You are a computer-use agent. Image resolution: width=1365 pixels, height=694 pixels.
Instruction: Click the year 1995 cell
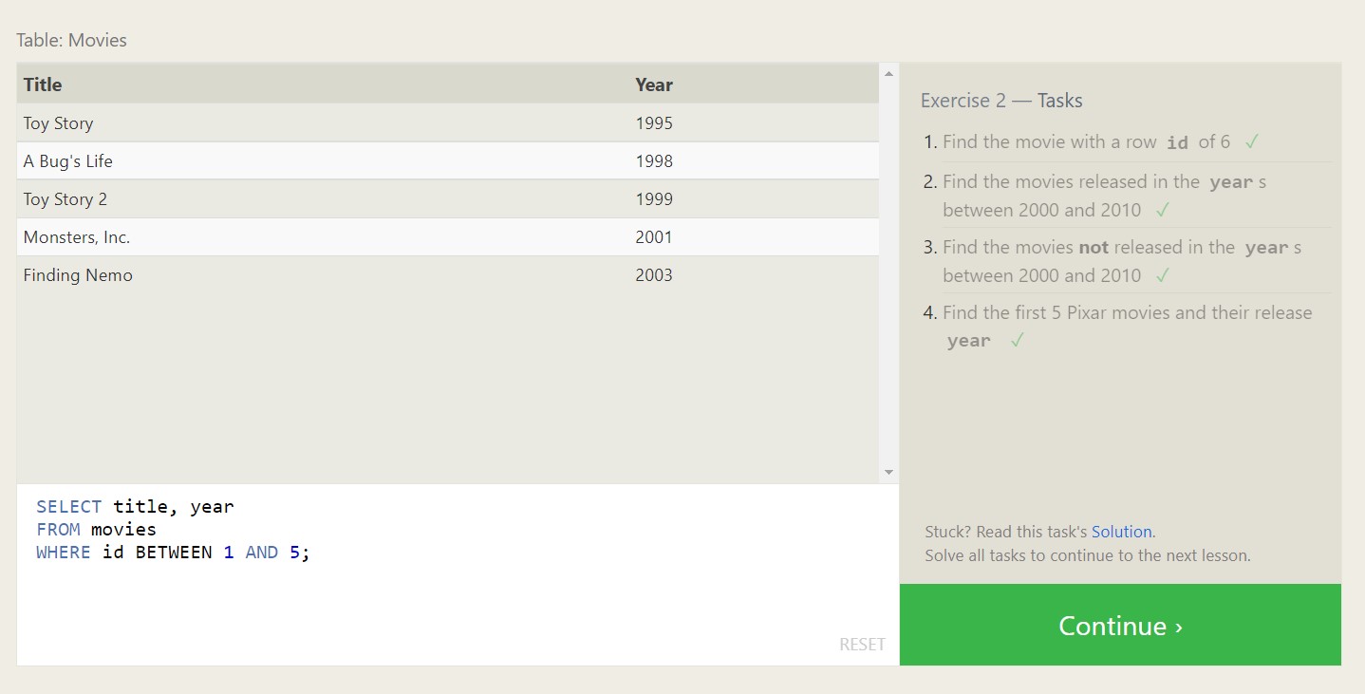pos(654,123)
